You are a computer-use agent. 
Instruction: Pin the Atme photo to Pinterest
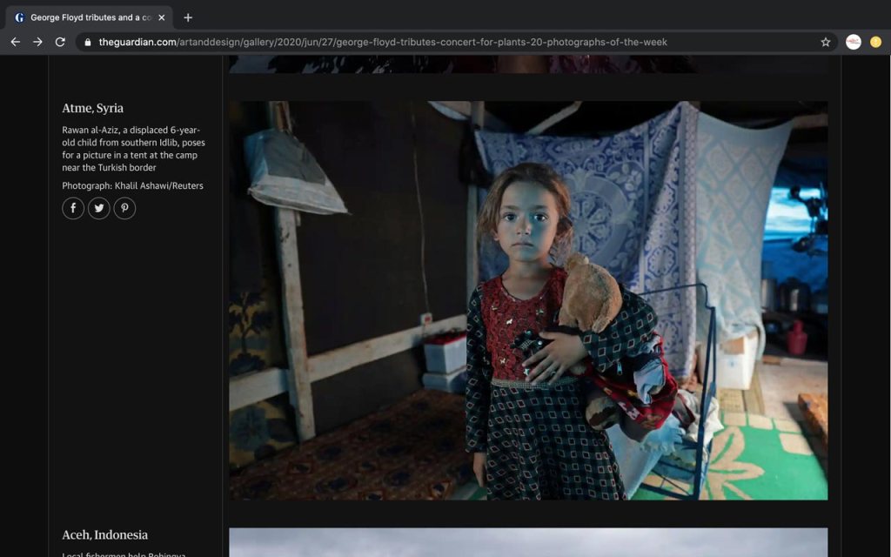pyautogui.click(x=125, y=209)
